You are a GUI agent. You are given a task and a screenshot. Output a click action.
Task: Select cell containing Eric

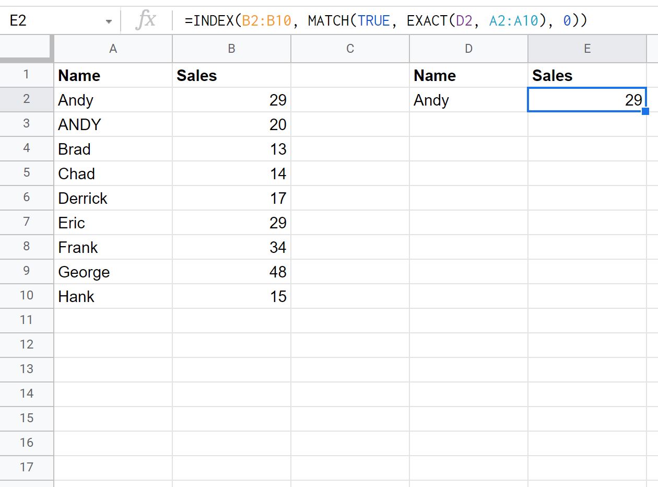pyautogui.click(x=113, y=223)
